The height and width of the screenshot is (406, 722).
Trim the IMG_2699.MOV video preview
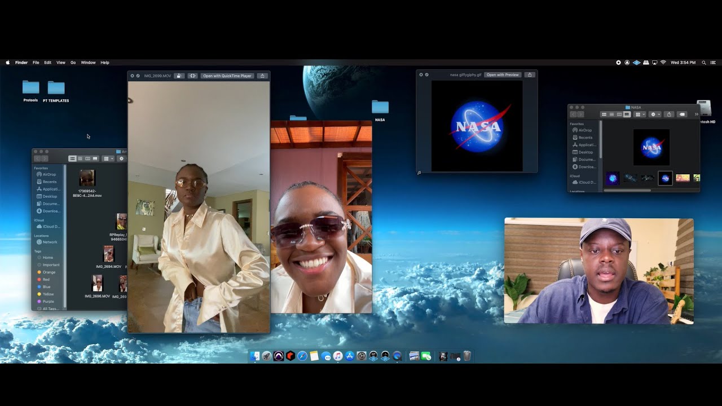192,76
